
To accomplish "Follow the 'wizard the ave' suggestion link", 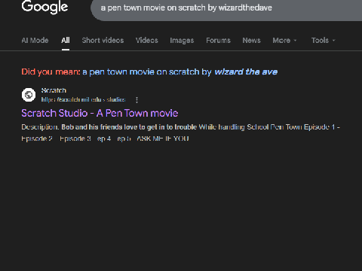I will coord(246,72).
